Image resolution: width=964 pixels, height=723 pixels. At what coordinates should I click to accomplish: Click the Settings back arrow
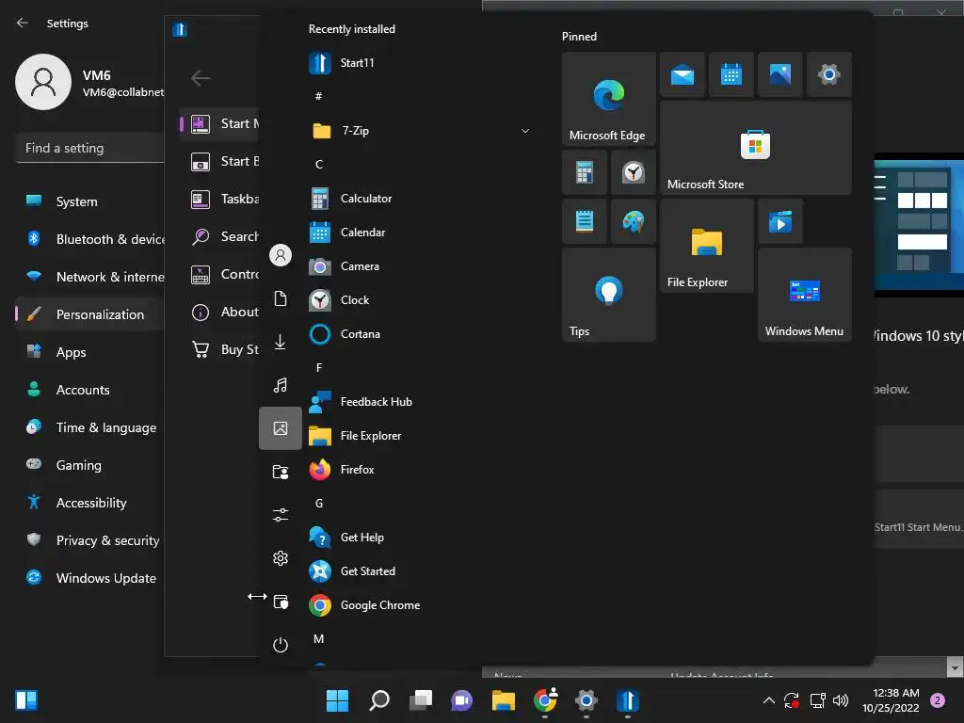23,23
